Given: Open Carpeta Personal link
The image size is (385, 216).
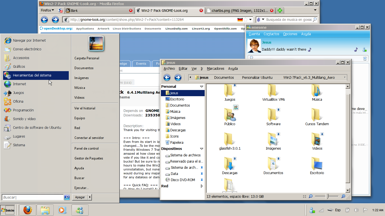Looking at the screenshot, I should (87, 58).
